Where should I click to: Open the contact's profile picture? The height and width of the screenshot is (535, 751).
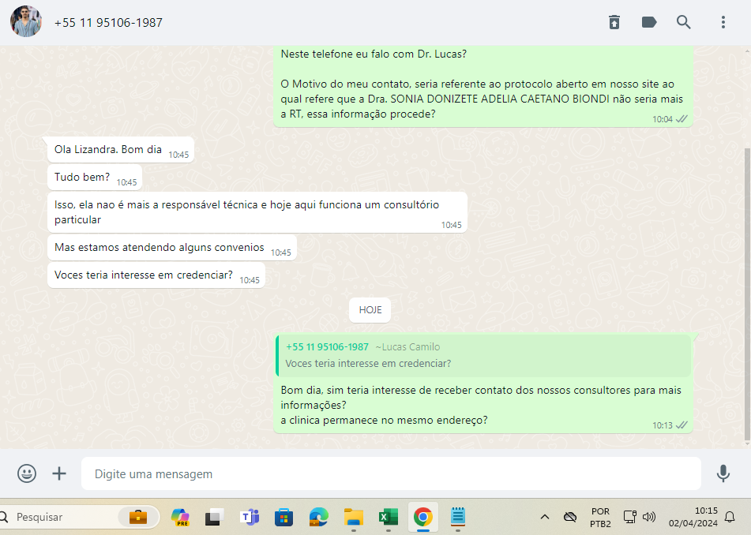pos(26,22)
